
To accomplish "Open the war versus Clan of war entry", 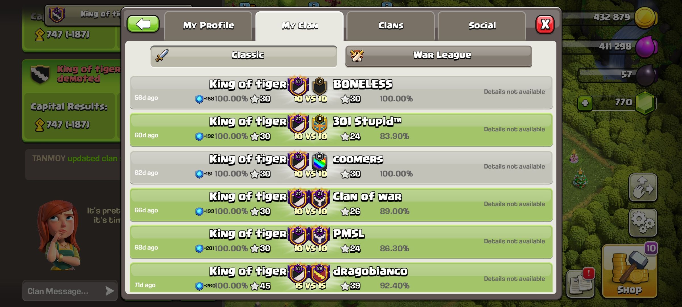I will click(341, 205).
